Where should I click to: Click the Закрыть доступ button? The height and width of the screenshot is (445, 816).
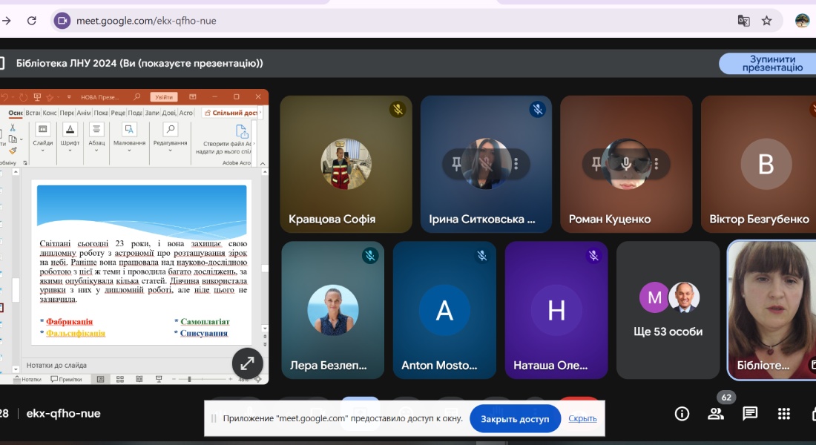point(515,419)
